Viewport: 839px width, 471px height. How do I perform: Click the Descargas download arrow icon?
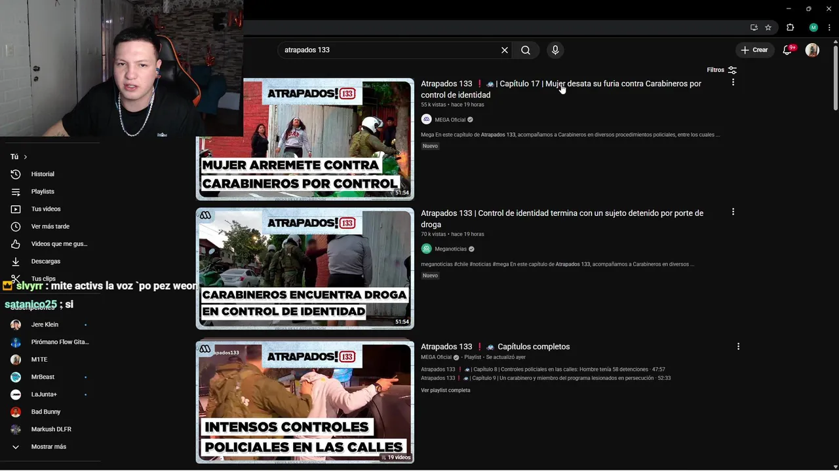coord(16,261)
